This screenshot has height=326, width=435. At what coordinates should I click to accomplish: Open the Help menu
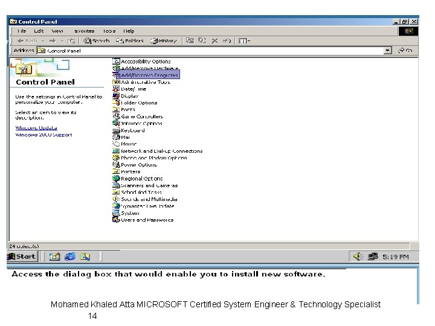[x=129, y=31]
